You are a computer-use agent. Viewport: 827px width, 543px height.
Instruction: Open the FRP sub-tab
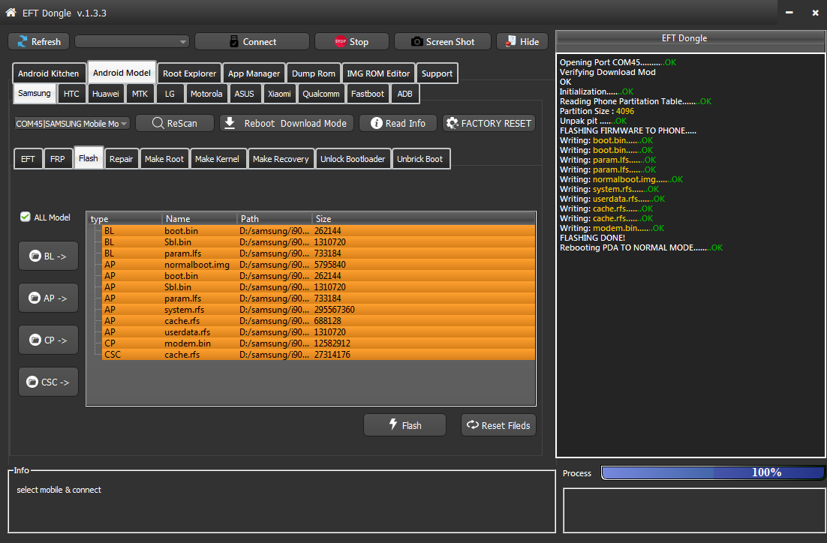[58, 159]
